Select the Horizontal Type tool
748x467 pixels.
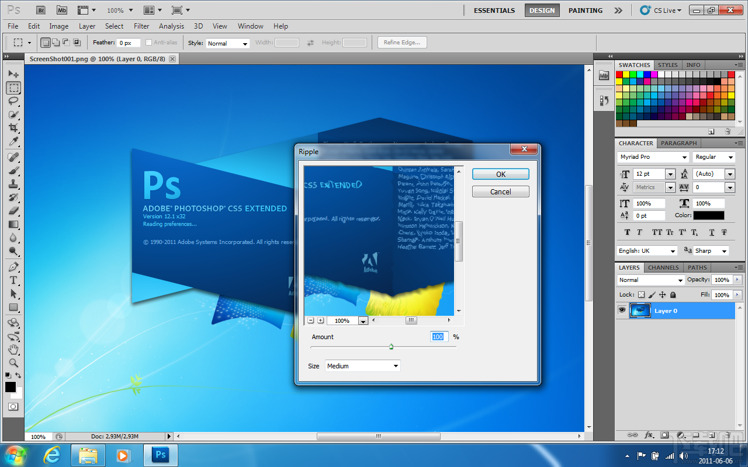click(13, 280)
